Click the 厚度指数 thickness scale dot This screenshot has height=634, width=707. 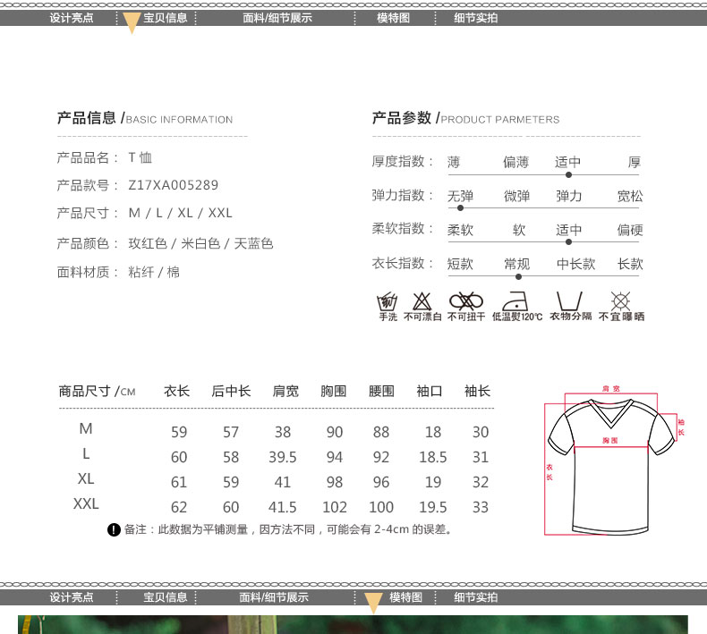point(568,174)
